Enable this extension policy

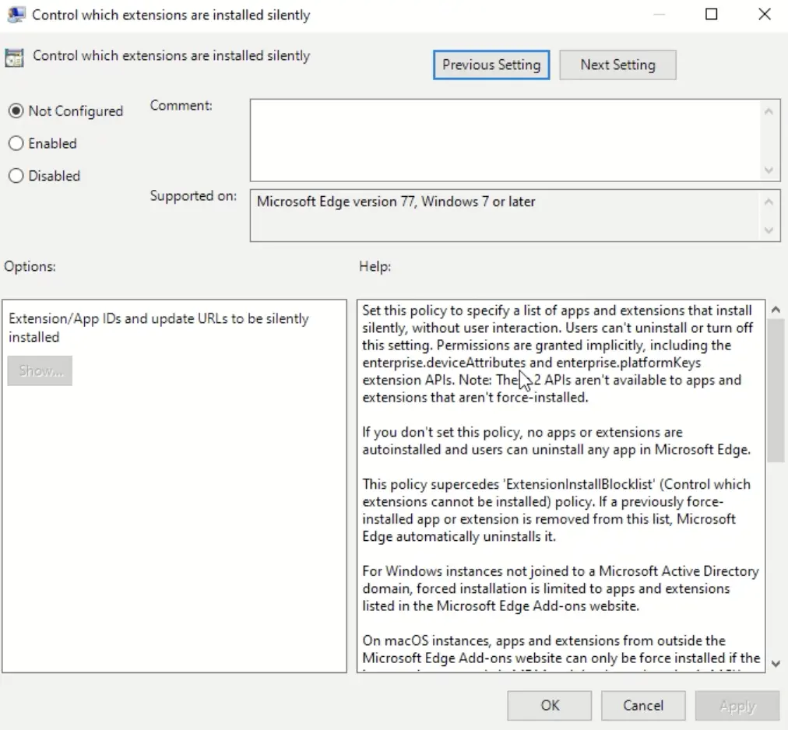[16, 143]
